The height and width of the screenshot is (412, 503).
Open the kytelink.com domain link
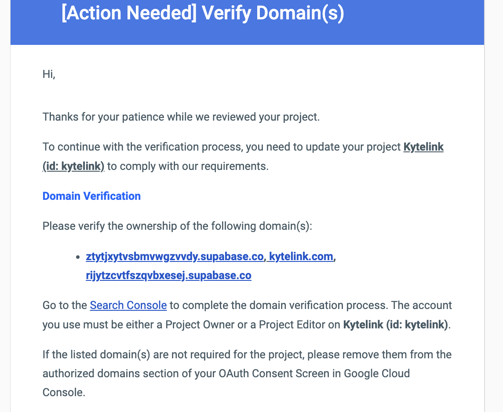[x=301, y=257]
